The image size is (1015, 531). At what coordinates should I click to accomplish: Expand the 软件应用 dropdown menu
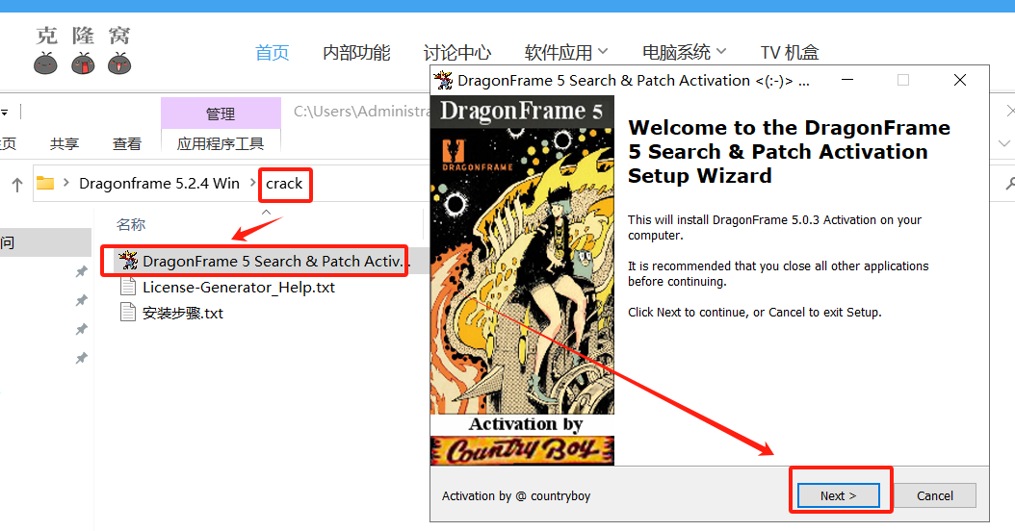(x=565, y=52)
